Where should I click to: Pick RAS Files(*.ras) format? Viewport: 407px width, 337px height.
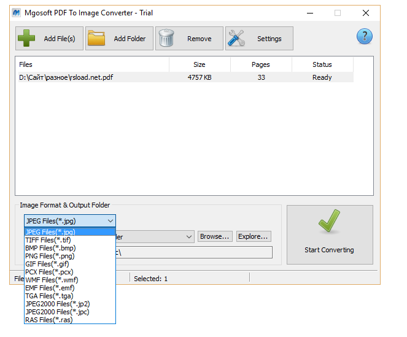tap(70, 320)
